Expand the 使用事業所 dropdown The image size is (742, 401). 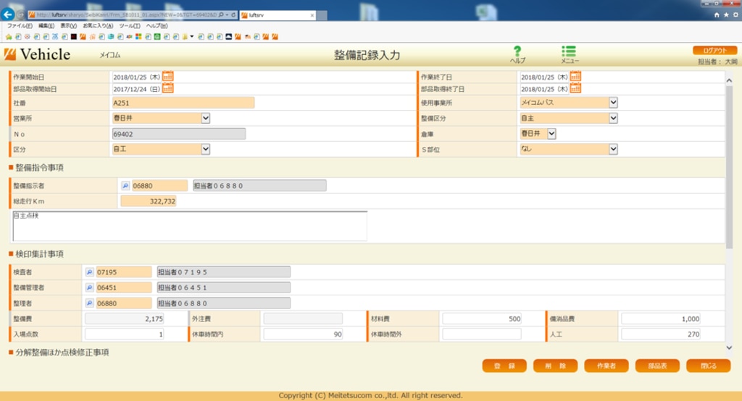point(613,102)
